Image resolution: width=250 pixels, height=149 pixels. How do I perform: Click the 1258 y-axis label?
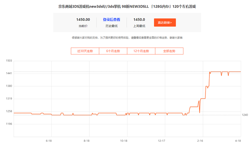9,111
